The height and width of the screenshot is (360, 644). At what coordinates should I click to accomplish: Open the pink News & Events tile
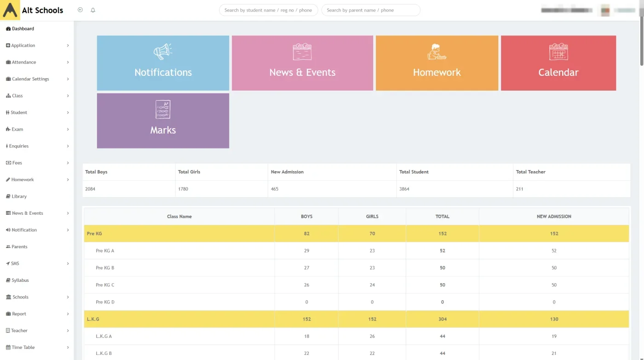pos(302,63)
